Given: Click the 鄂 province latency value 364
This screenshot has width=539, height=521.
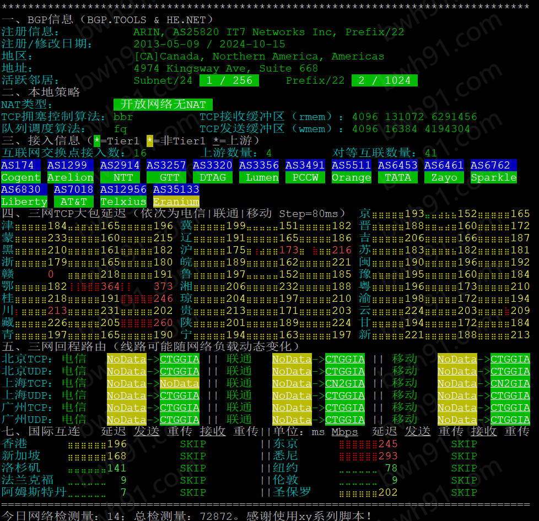Looking at the screenshot, I should (110, 286).
